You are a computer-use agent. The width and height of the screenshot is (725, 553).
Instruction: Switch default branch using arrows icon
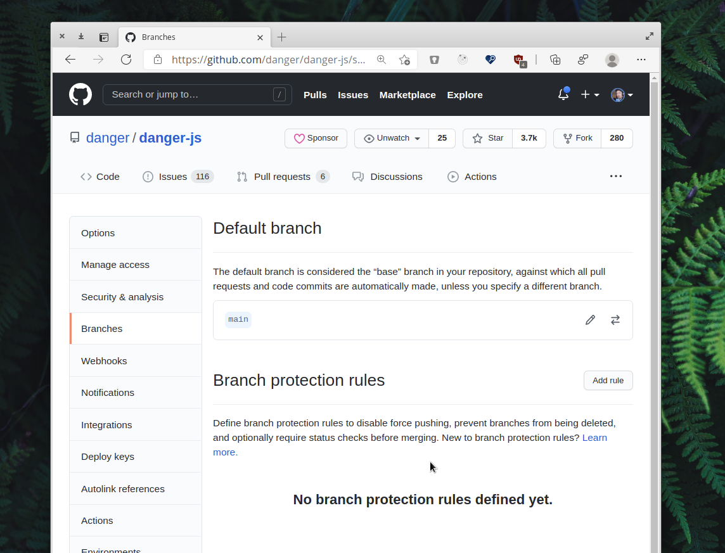point(615,320)
